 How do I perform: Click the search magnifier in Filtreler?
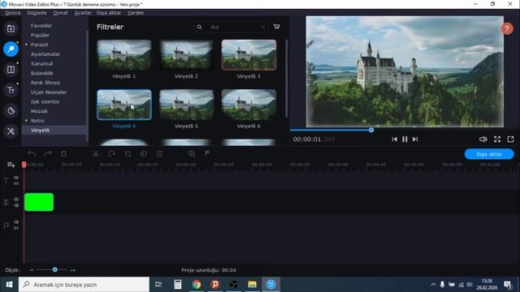point(199,27)
